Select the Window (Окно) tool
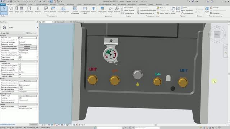This screenshot has height=129, width=230. click(22, 10)
